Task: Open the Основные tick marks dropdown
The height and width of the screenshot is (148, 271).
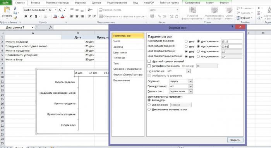Action: [x=190, y=81]
